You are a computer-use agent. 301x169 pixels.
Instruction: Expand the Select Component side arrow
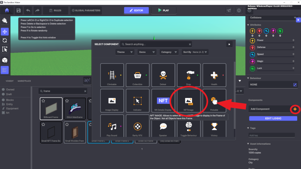pyautogui.click(x=229, y=44)
